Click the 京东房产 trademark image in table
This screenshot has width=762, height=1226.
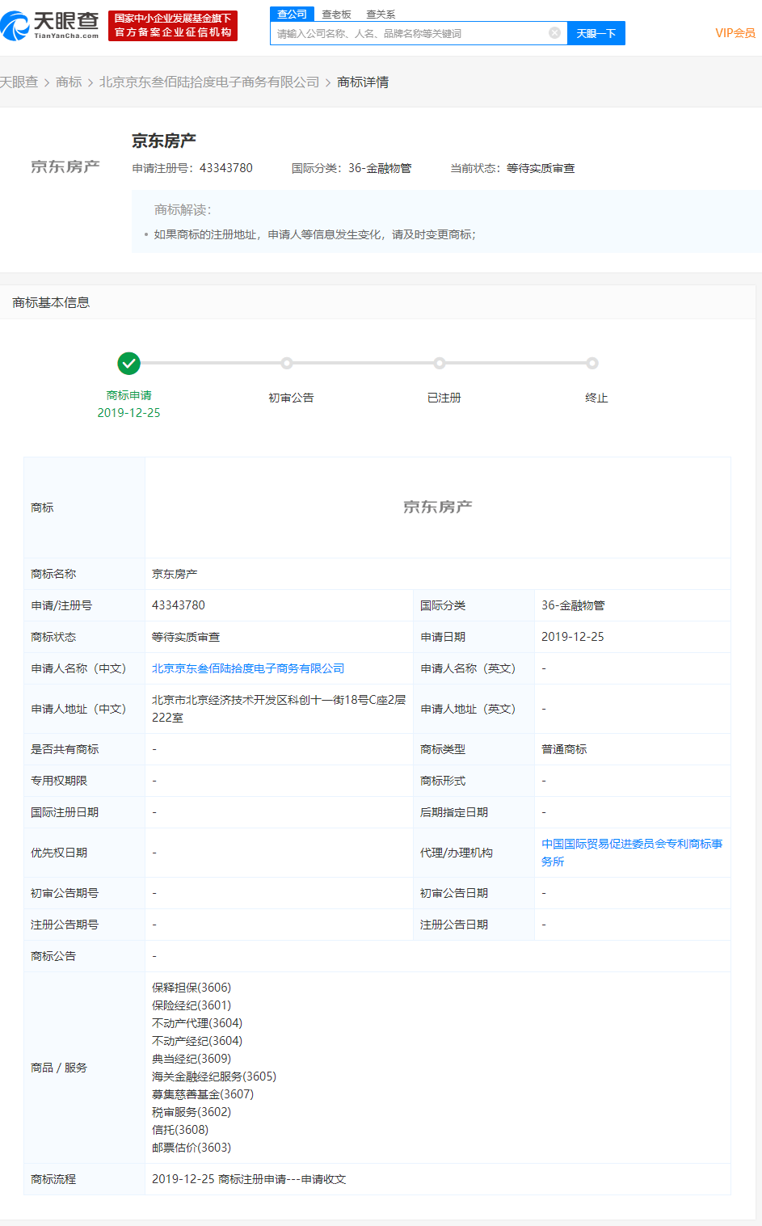(437, 507)
